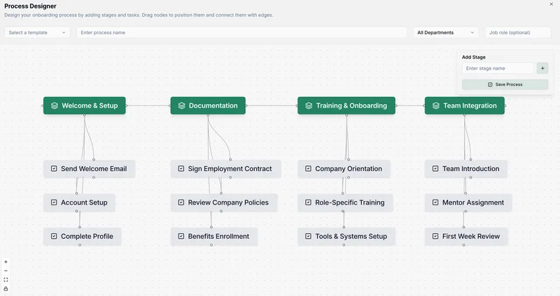The image size is (560, 296).
Task: Zoom out of the canvas
Action: coord(6,271)
